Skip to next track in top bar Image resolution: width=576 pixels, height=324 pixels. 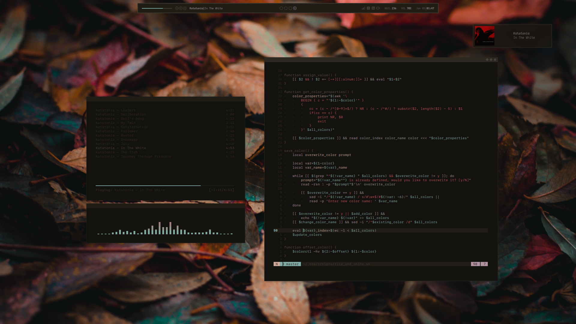(x=185, y=8)
